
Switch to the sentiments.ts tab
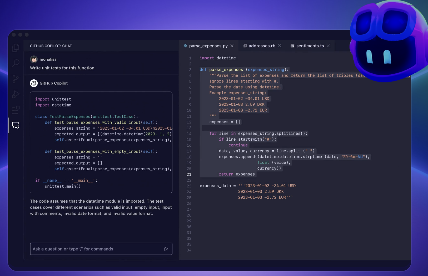coord(310,46)
